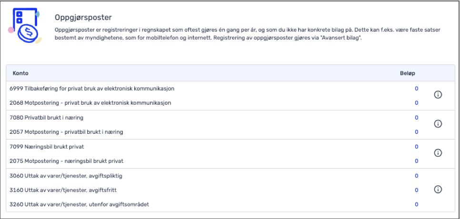This screenshot has height=219, width=460.
Task: Click amount 0 for 7080 Privatbil brukt i næring
Action: 416,118
